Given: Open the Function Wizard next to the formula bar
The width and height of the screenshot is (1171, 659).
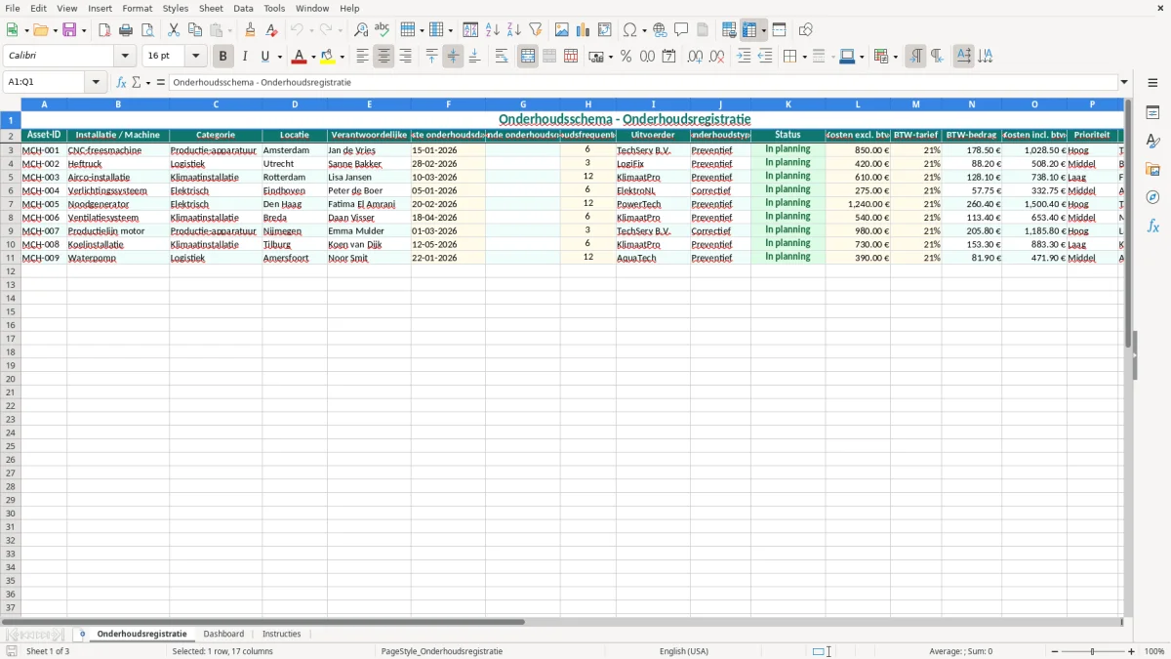Looking at the screenshot, I should pos(121,83).
